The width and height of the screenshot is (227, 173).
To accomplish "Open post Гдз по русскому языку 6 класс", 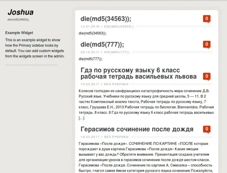I will [138, 74].
